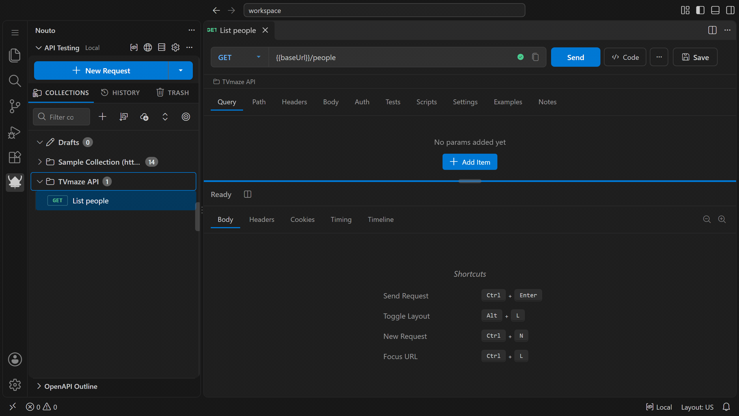Screen dimensions: 739x416
Task: Toggle response layout icon next to Ready
Action: (248, 194)
